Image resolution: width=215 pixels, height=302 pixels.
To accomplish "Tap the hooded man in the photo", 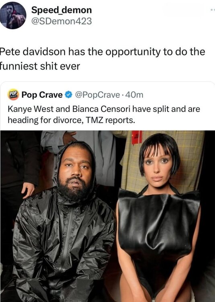I will tap(66, 221).
